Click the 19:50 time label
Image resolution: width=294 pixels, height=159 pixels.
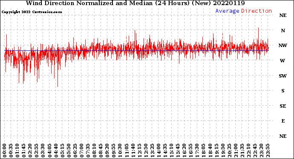(x=222, y=151)
